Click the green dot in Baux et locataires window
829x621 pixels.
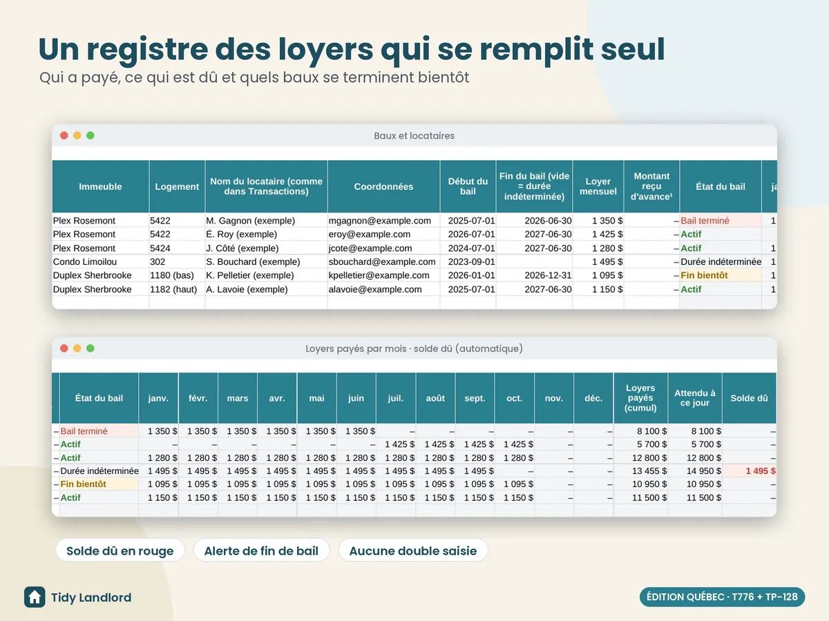(90, 136)
